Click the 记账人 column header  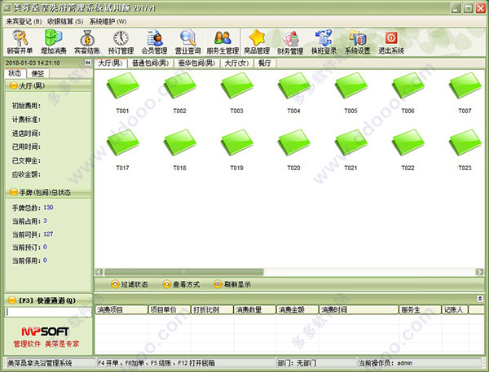pyautogui.click(x=455, y=309)
